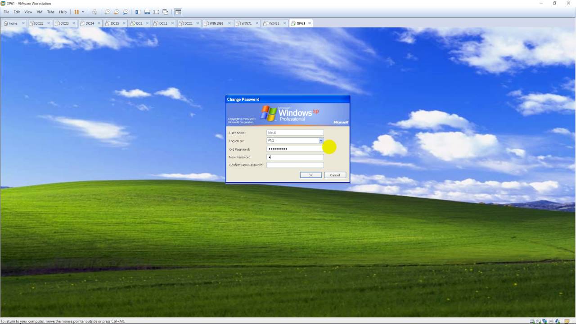Open the Help menu
The width and height of the screenshot is (576, 324).
click(x=63, y=12)
